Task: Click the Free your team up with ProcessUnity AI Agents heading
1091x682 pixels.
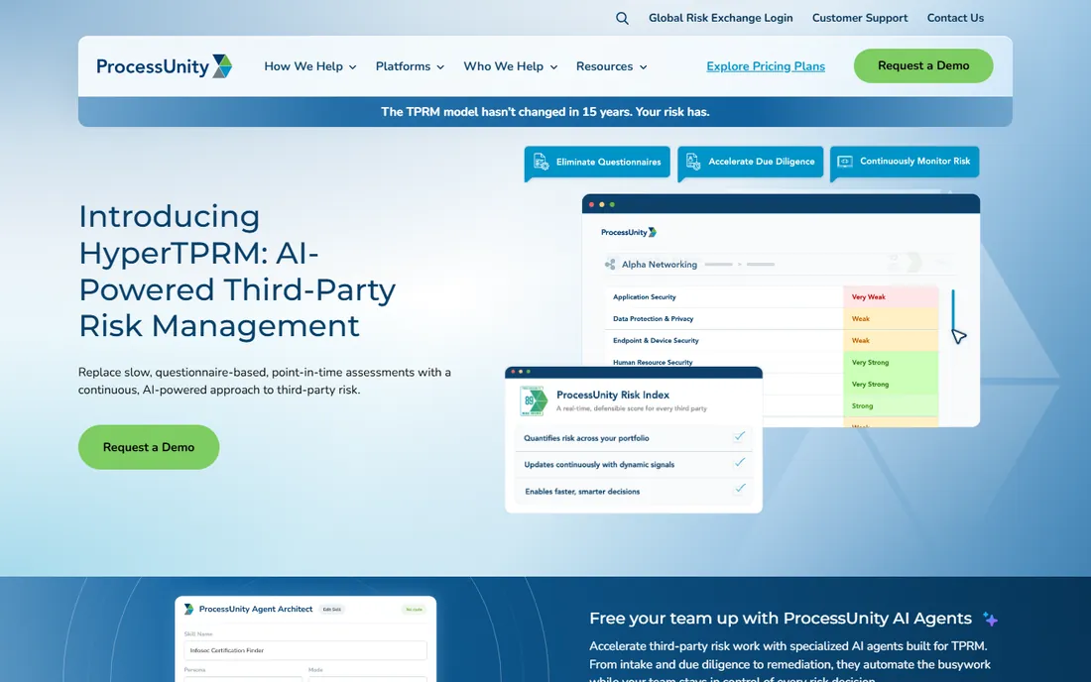Action: point(780,619)
